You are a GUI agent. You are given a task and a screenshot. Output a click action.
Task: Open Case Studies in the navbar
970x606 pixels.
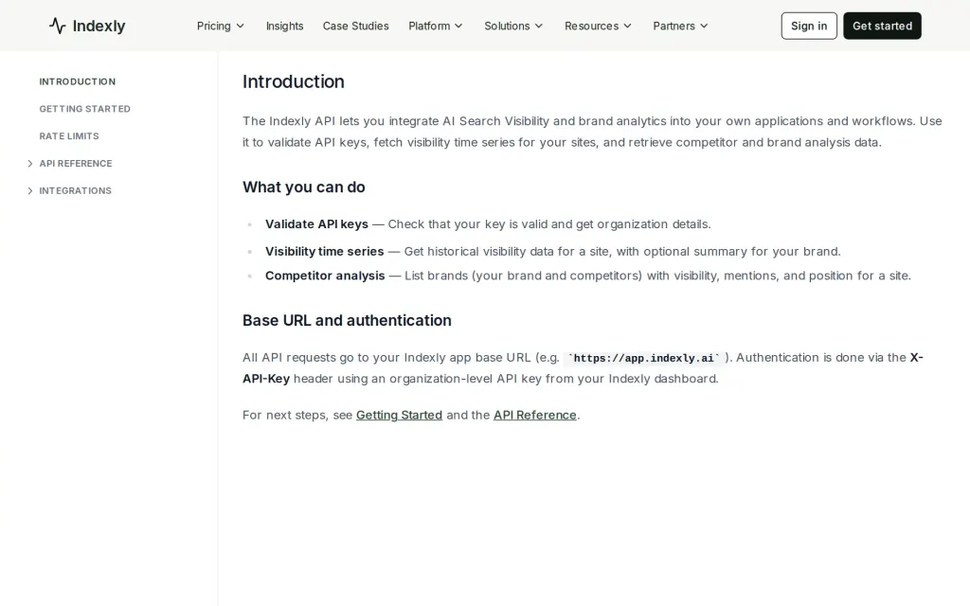[356, 26]
